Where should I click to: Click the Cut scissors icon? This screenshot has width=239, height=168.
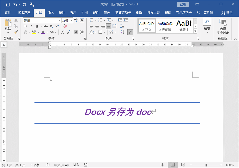(16, 20)
